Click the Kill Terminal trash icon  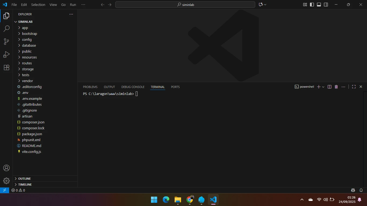tap(336, 87)
